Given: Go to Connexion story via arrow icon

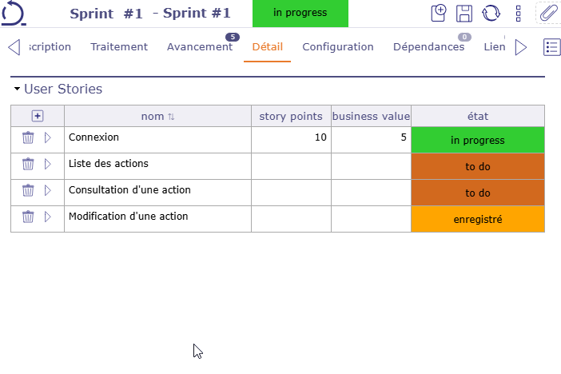Looking at the screenshot, I should click(47, 138).
